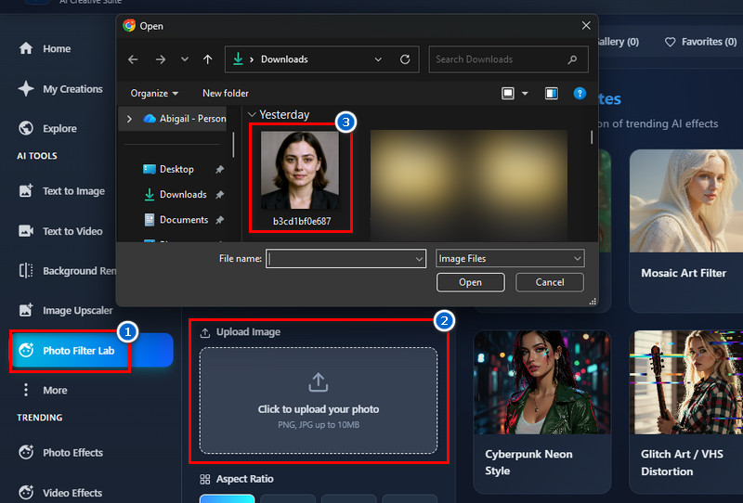The height and width of the screenshot is (503, 743).
Task: Go up one folder level
Action: coord(207,59)
